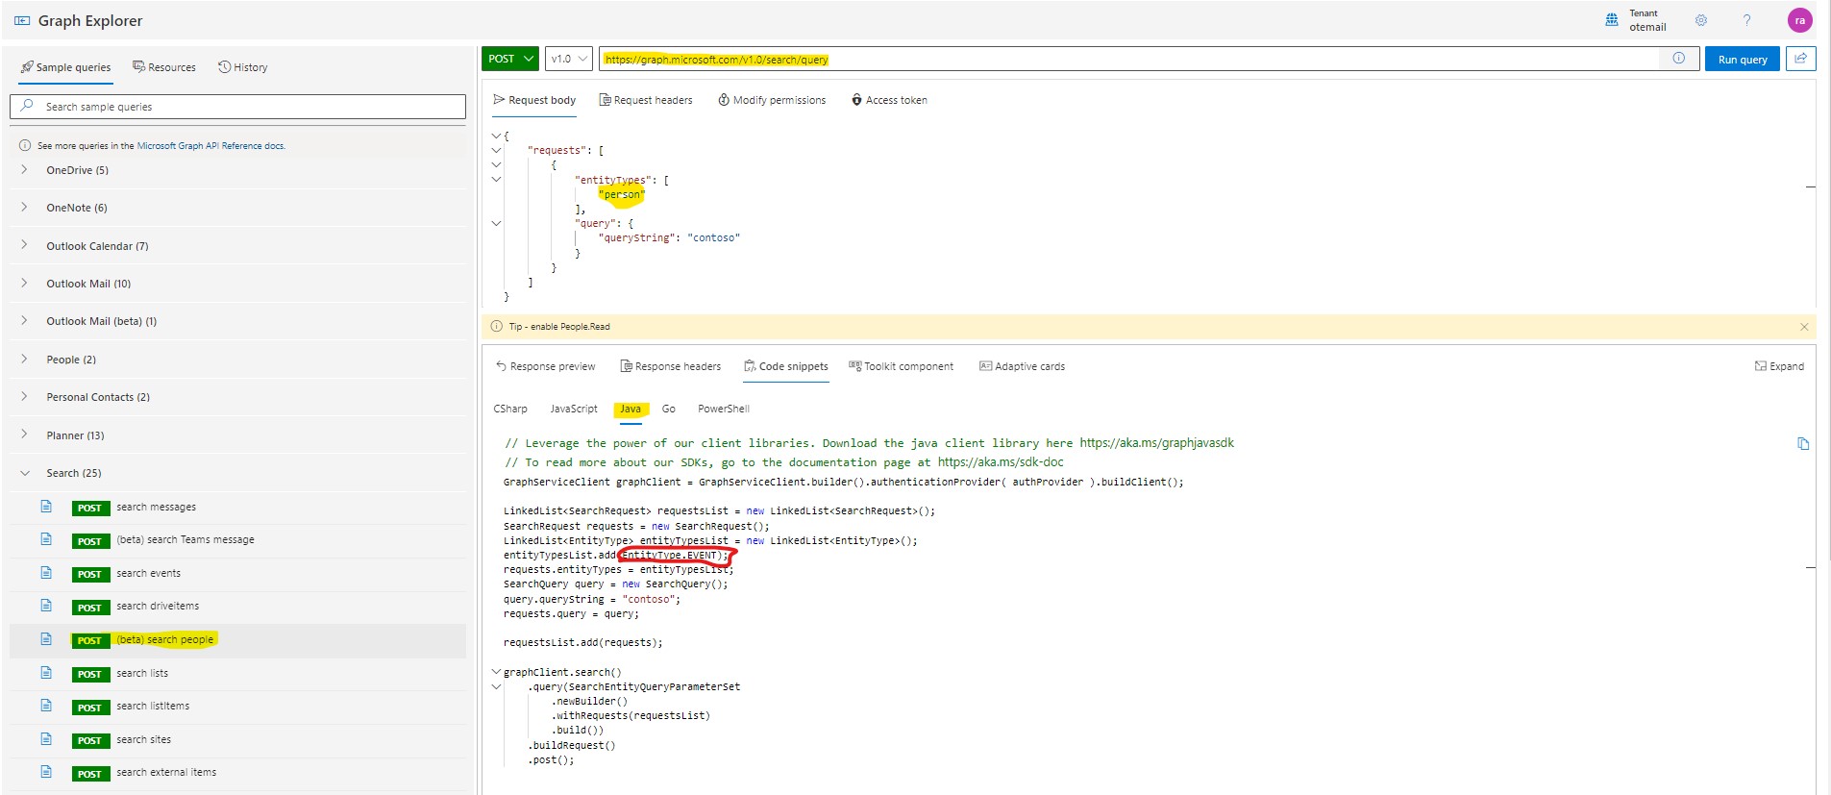Select the search external items query

click(238, 772)
